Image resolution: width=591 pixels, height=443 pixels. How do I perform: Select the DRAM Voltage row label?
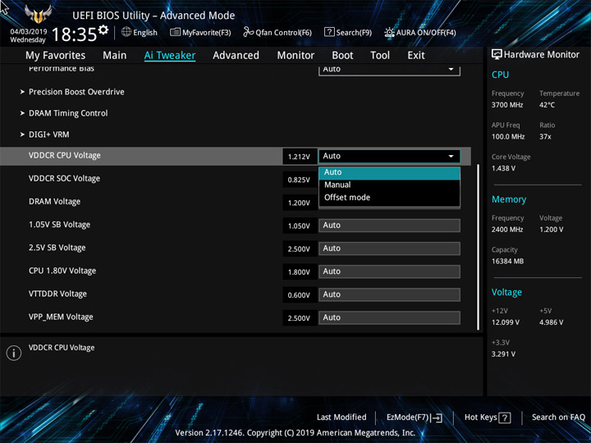(55, 202)
